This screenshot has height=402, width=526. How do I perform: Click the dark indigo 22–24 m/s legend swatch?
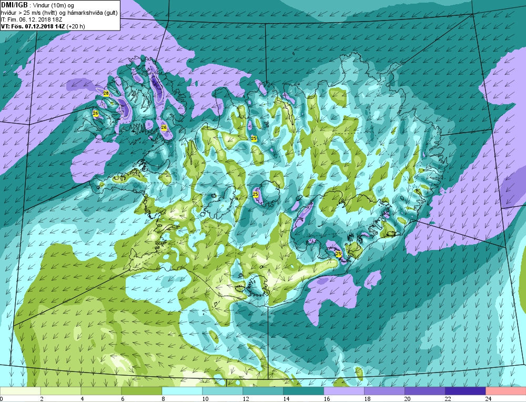click(466, 391)
